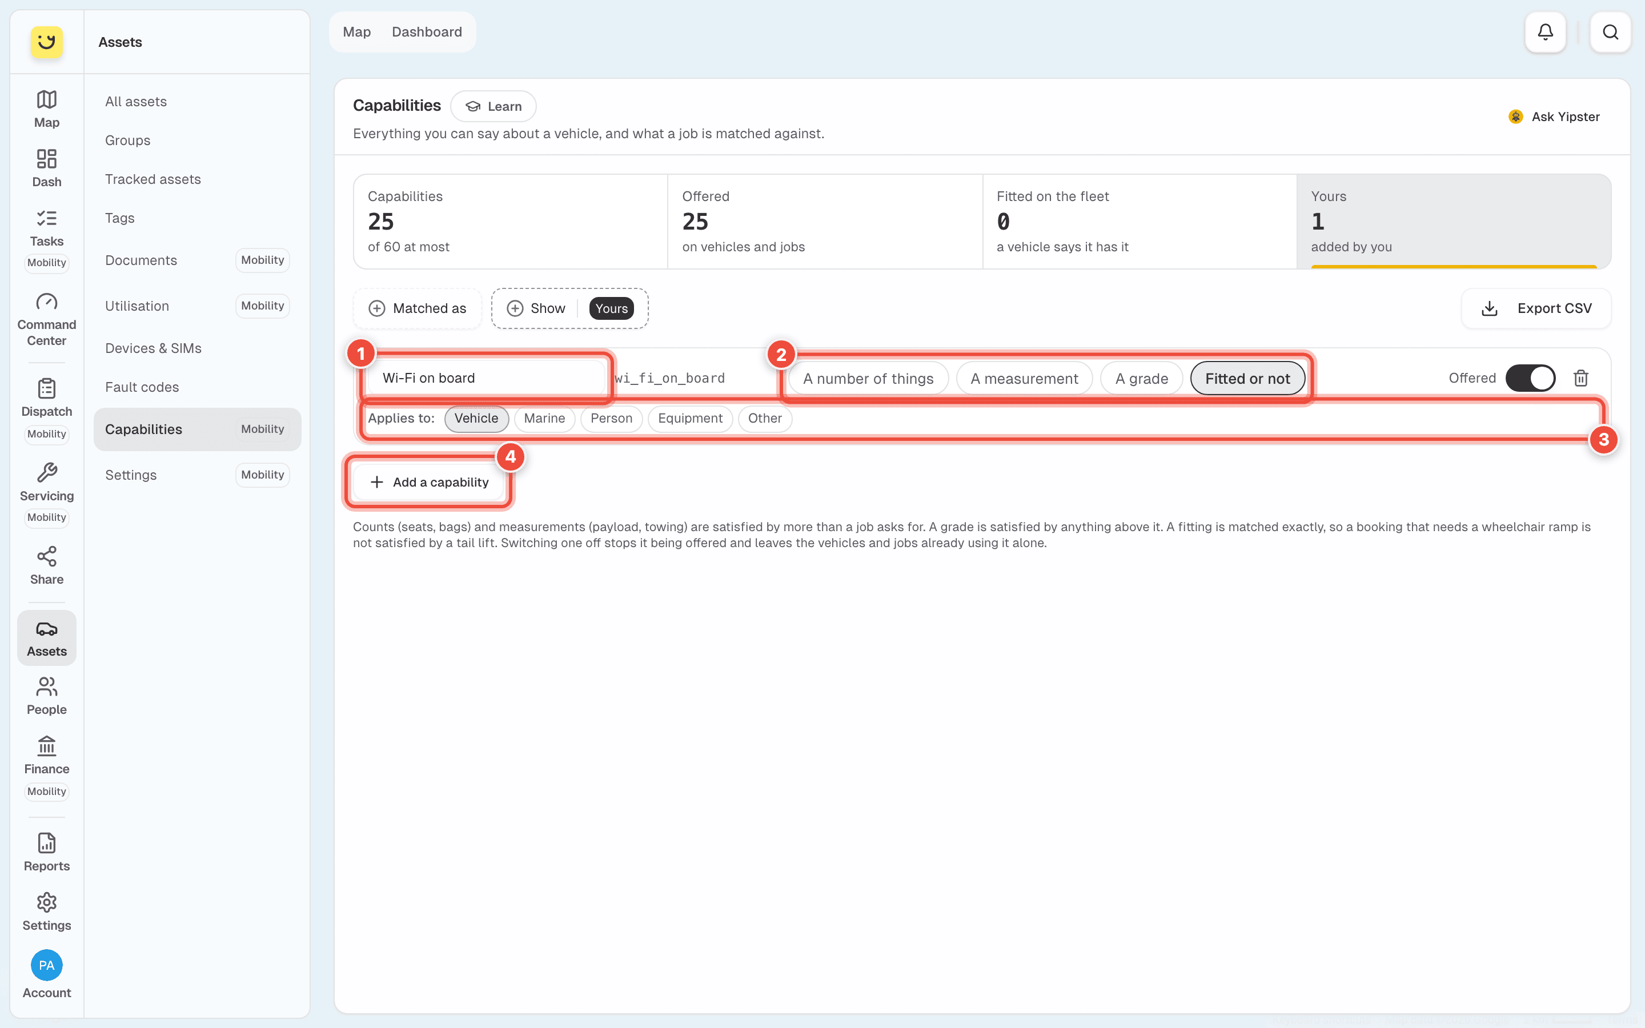
Task: Click the yellow smiley logo
Action: tap(46, 42)
